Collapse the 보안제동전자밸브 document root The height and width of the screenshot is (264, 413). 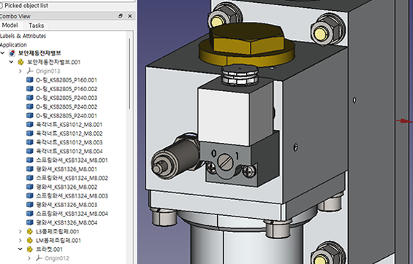click(x=3, y=53)
